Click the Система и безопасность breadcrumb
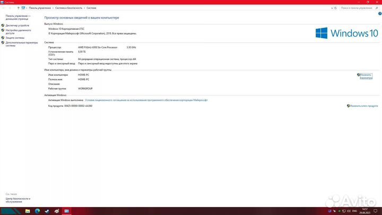Image resolution: width=382 pixels, height=215 pixels. pyautogui.click(x=68, y=8)
